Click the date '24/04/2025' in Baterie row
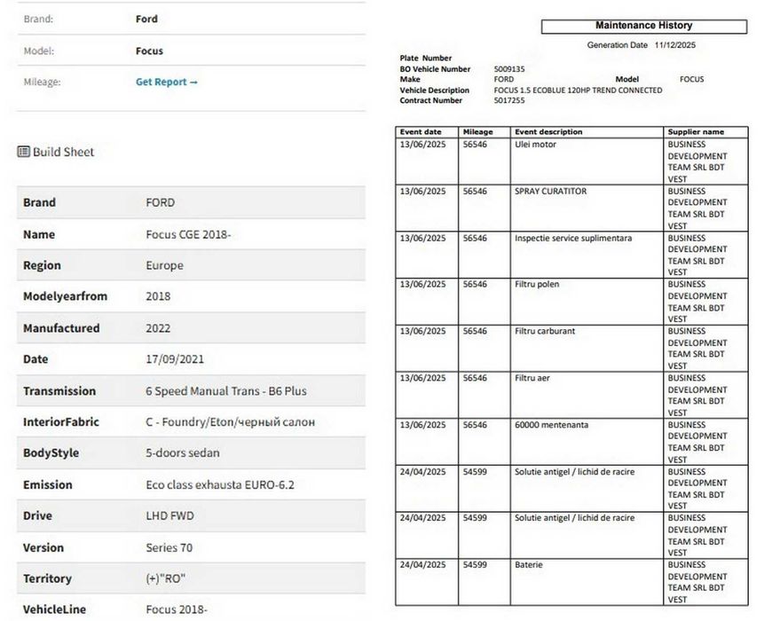The image size is (764, 621). coord(422,565)
